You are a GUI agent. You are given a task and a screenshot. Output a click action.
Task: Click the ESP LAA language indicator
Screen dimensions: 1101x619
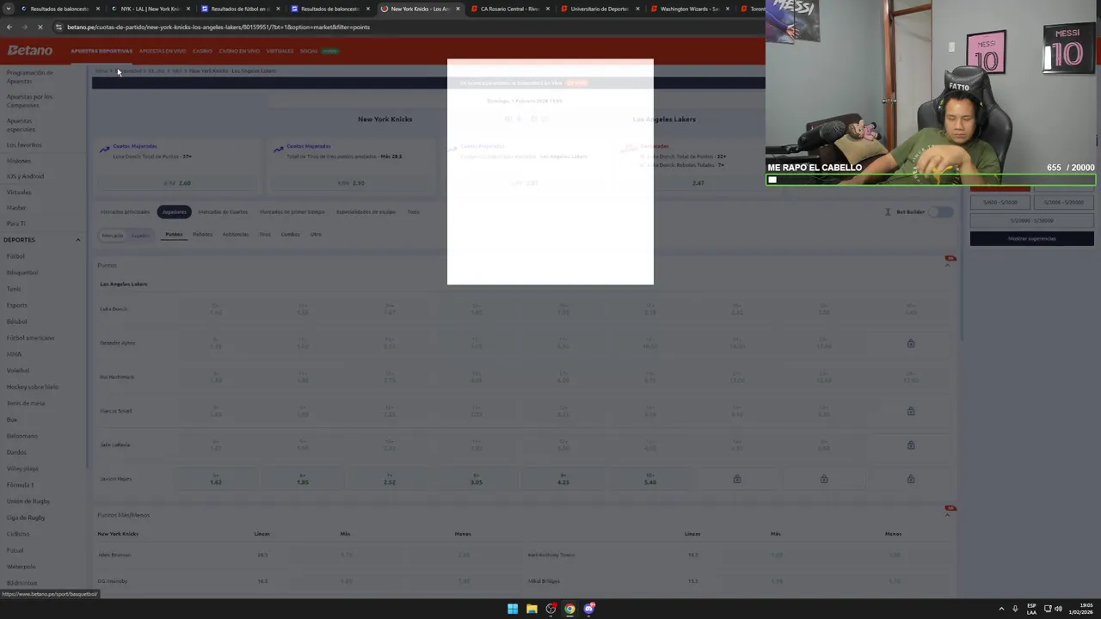tap(1031, 609)
